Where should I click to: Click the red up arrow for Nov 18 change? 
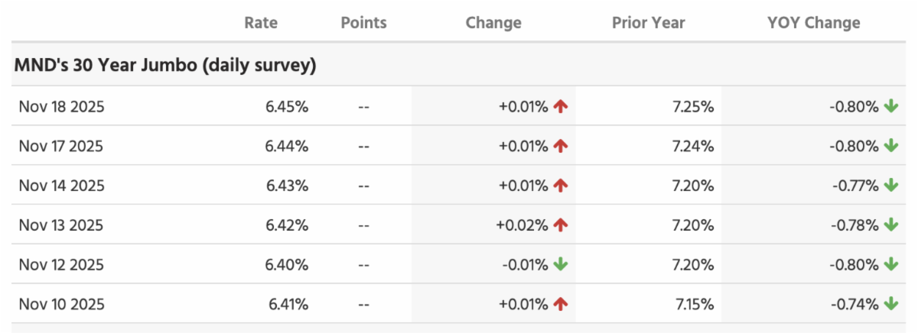pyautogui.click(x=561, y=107)
